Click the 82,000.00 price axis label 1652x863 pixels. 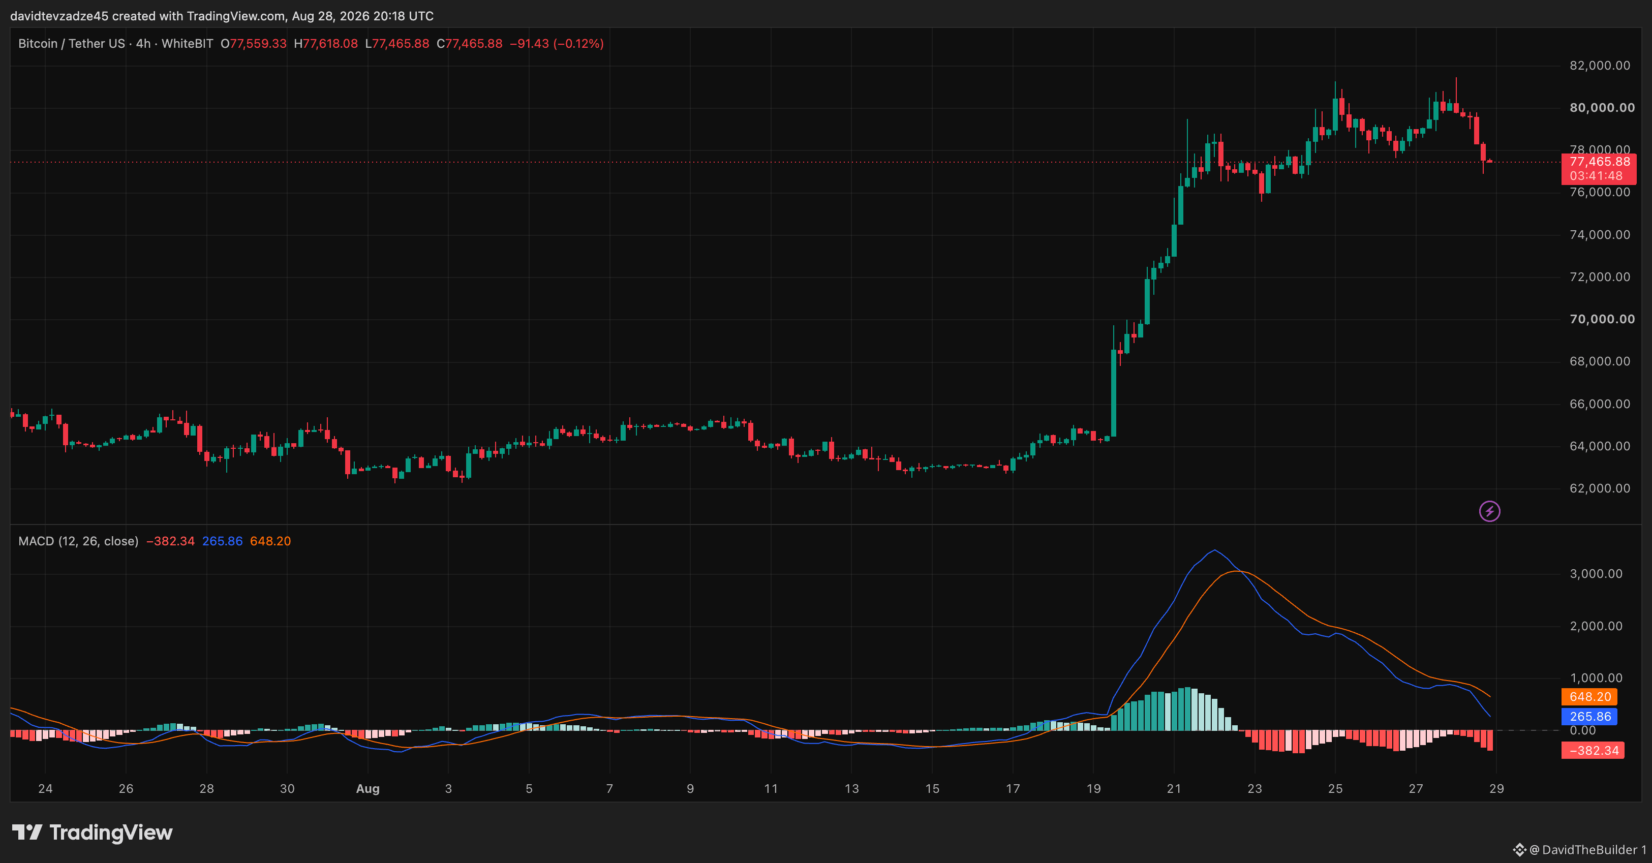pos(1600,66)
